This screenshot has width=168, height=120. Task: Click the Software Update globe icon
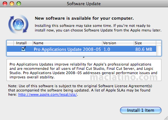click(x=18, y=24)
